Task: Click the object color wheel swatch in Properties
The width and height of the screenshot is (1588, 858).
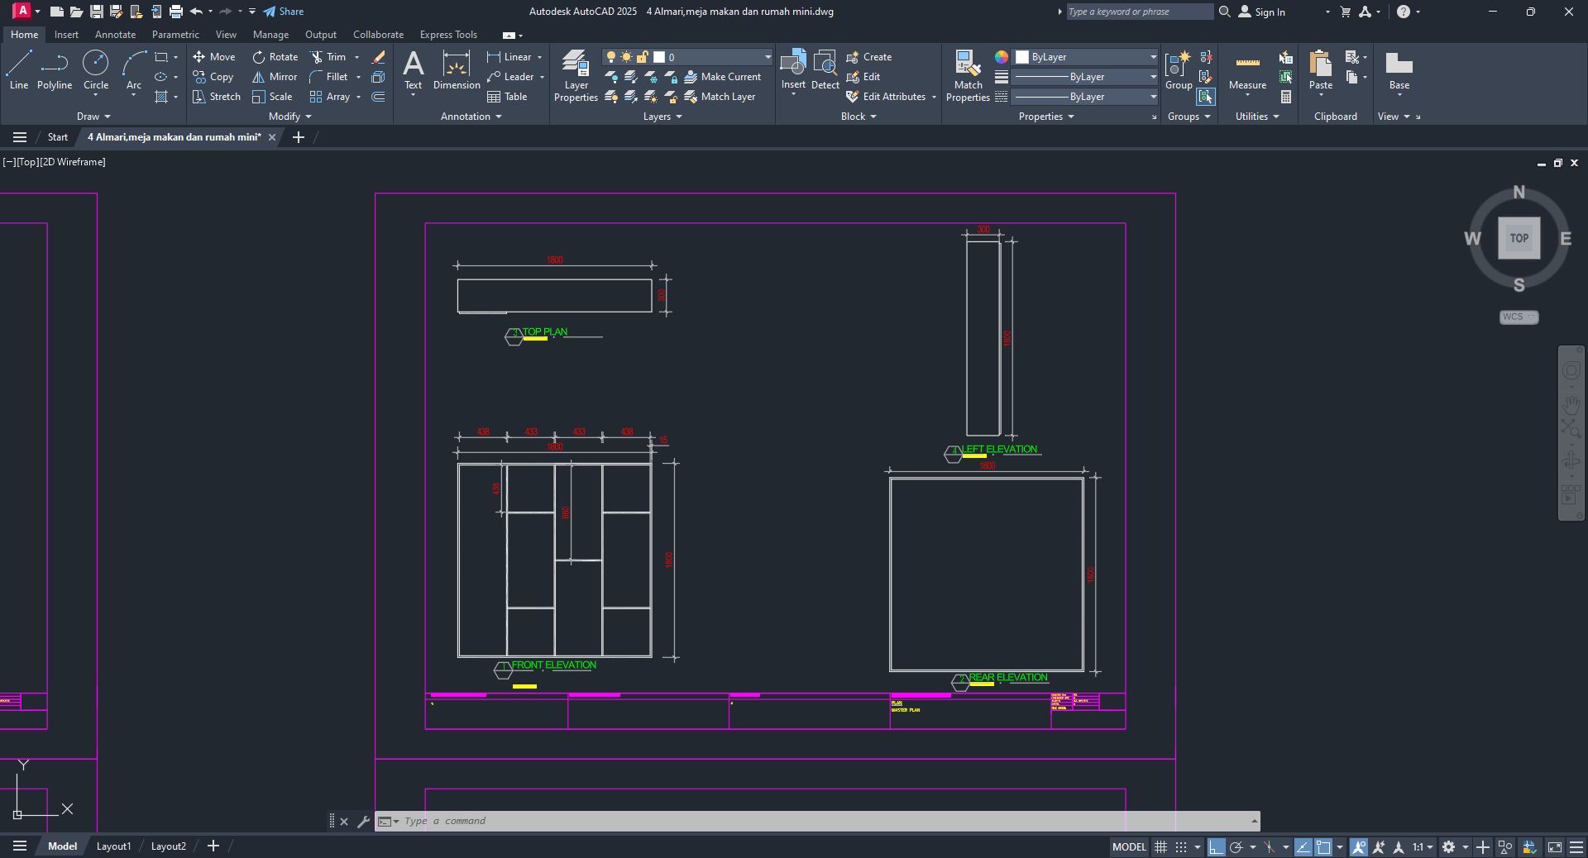Action: [1002, 57]
